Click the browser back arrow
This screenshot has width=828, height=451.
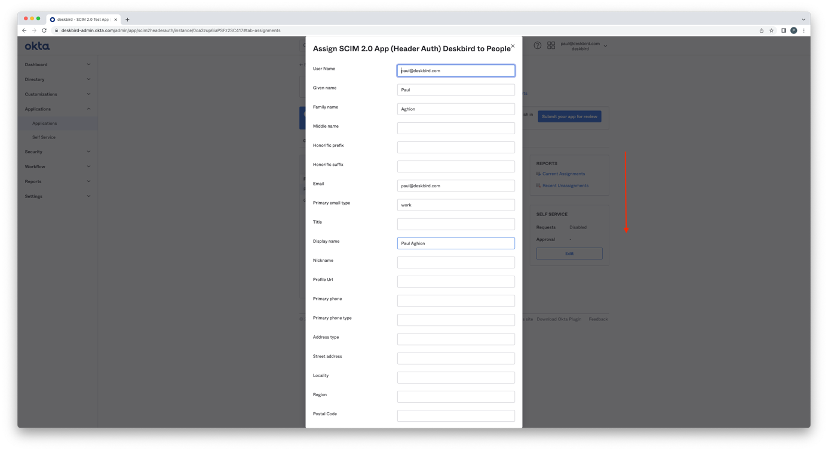[x=24, y=30]
